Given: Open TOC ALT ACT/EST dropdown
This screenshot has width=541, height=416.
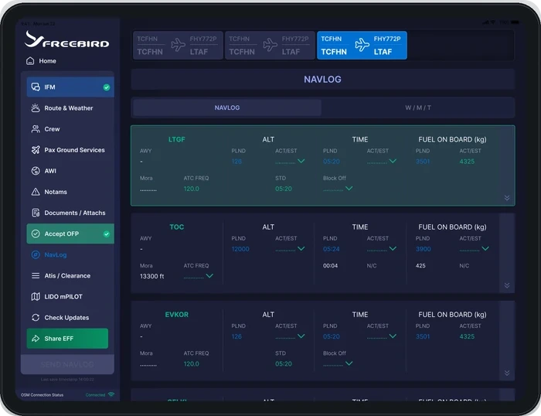Looking at the screenshot, I should pyautogui.click(x=301, y=248).
